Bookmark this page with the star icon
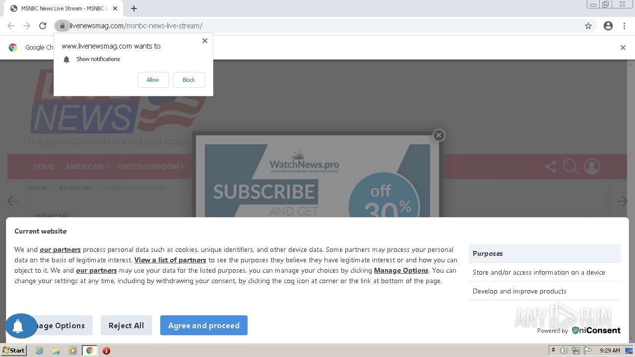The width and height of the screenshot is (635, 357). (x=588, y=26)
